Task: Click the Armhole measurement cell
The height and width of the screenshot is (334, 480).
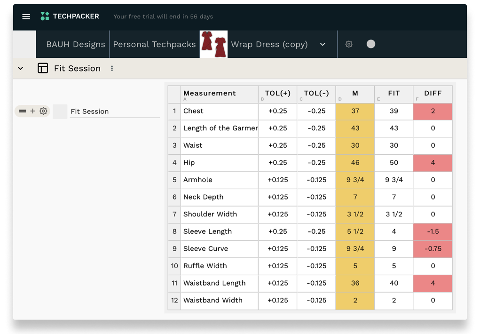Action: (220, 180)
